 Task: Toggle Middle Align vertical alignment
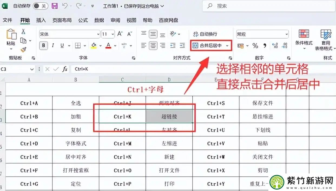point(153,34)
